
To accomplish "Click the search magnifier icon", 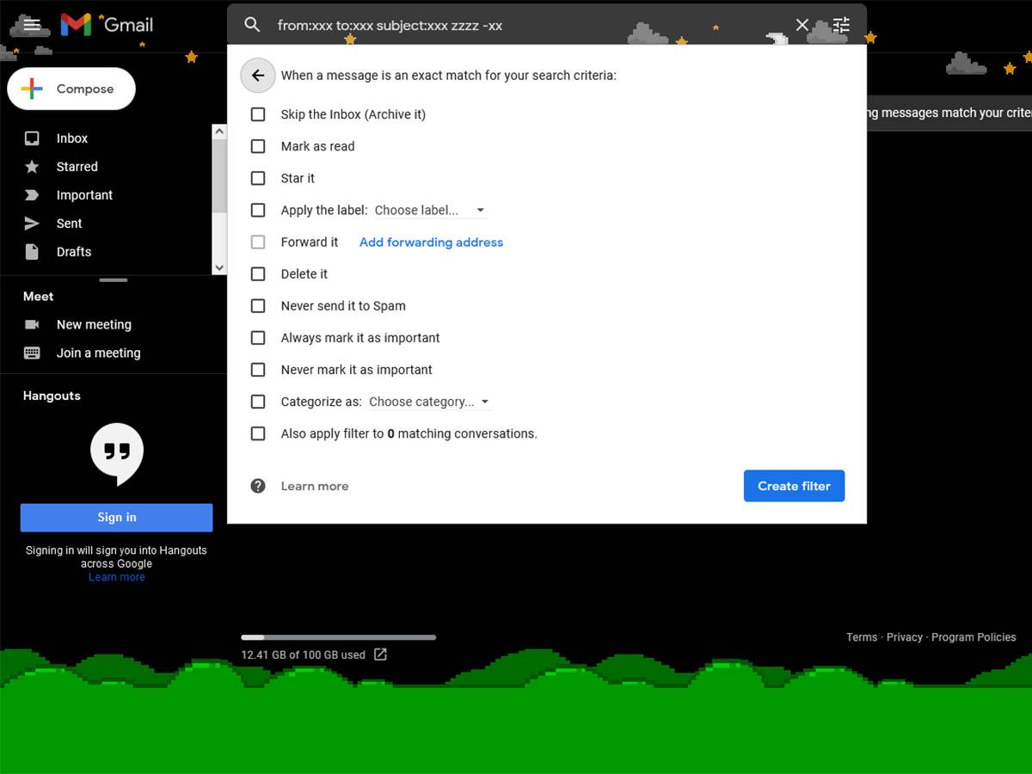I will click(x=252, y=25).
